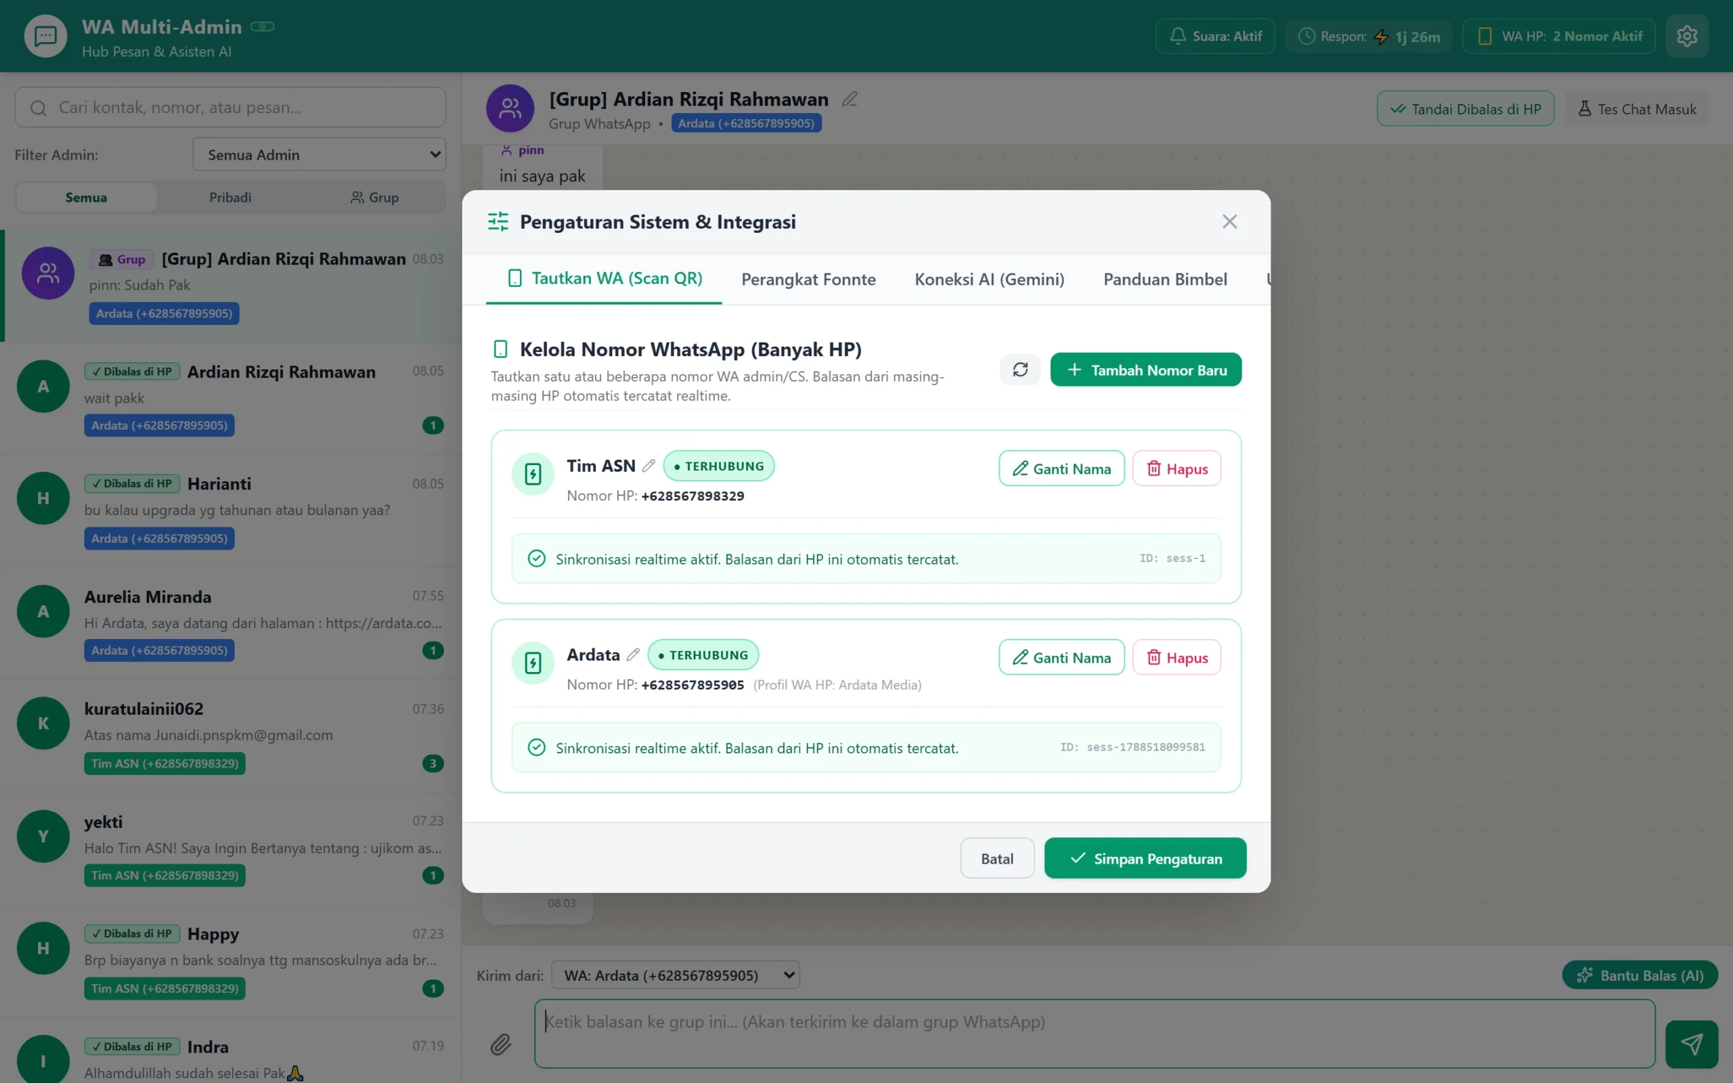Click the pencil icon next to Tim ASN
Viewport: 1733px width, 1083px height.
click(649, 466)
